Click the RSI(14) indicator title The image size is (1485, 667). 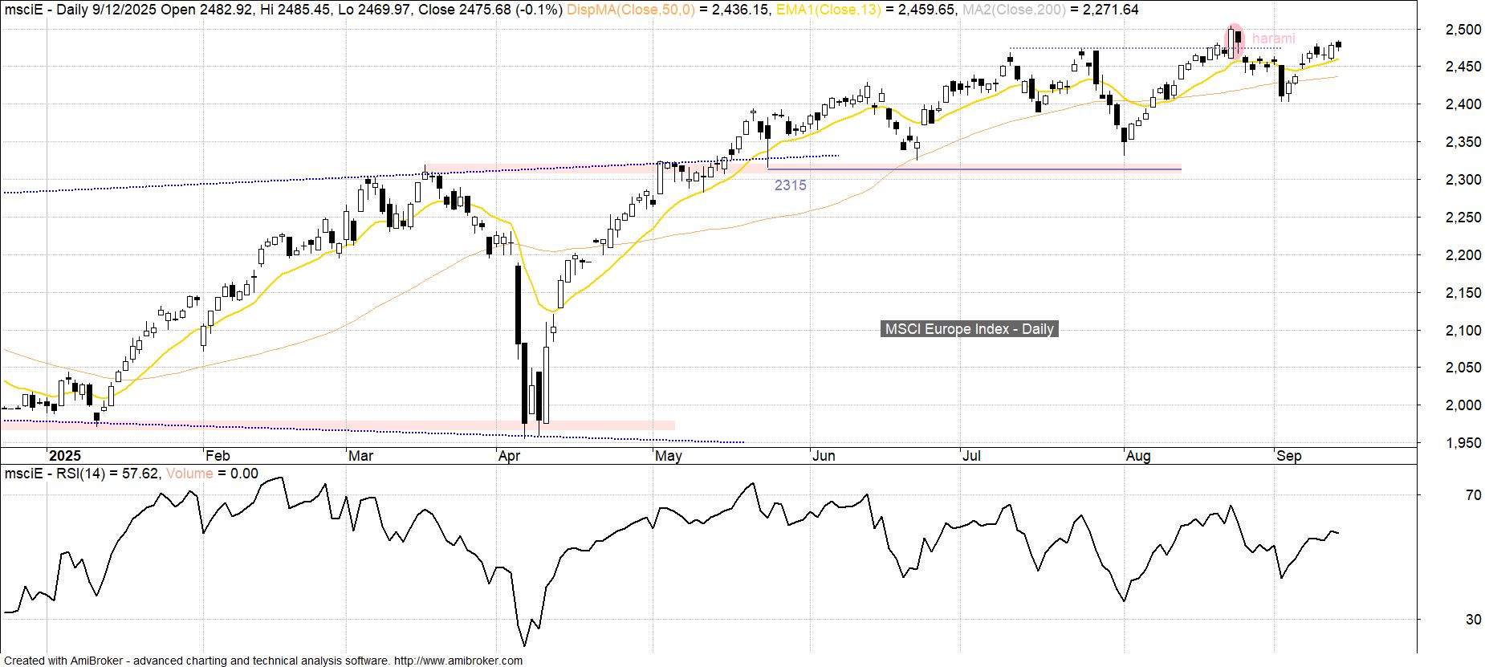80,474
